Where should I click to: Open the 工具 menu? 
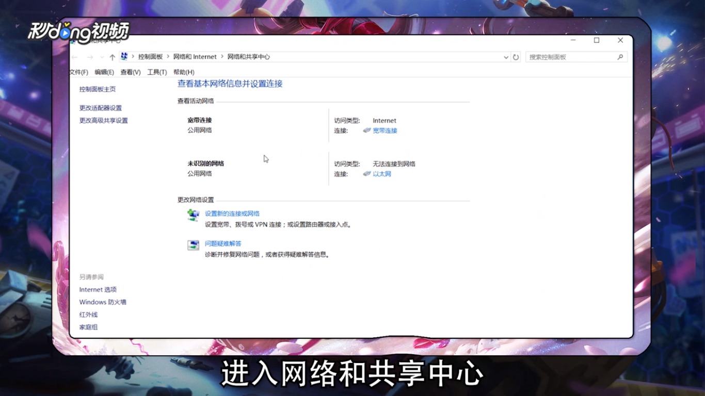click(x=157, y=72)
